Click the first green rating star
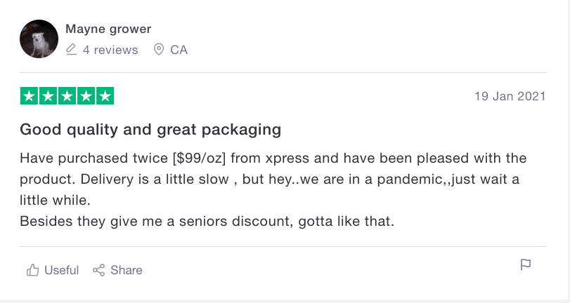Image resolution: width=570 pixels, height=303 pixels. tap(30, 96)
